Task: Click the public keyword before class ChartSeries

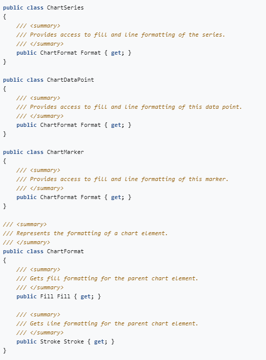Action: click(13, 8)
